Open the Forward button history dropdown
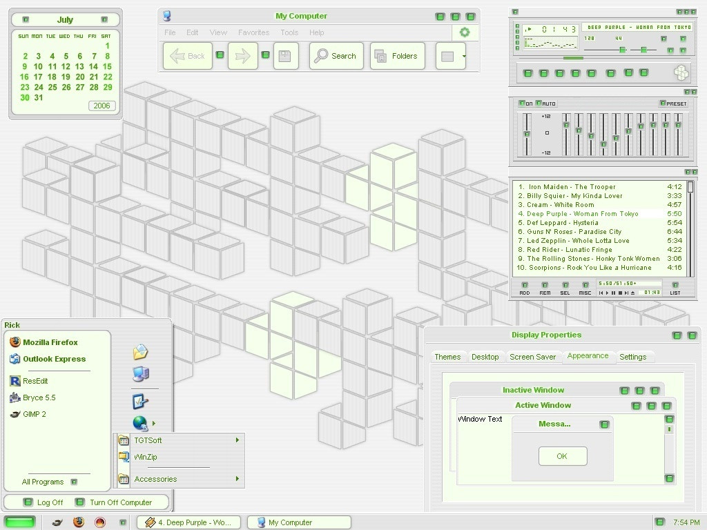The width and height of the screenshot is (707, 530). click(x=266, y=55)
